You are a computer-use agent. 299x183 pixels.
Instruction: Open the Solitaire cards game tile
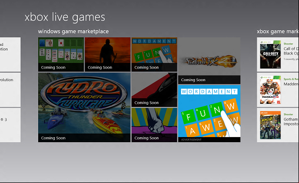pyautogui.click(x=61, y=54)
